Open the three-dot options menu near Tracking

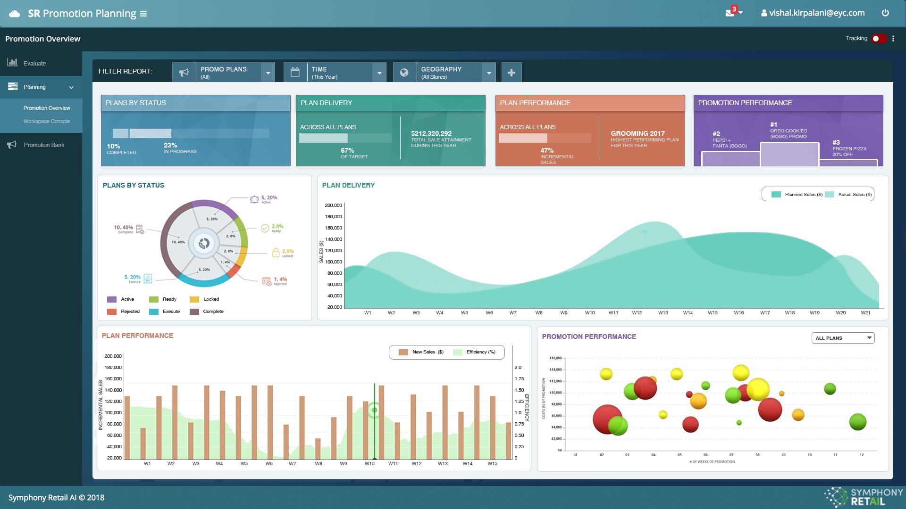point(893,39)
